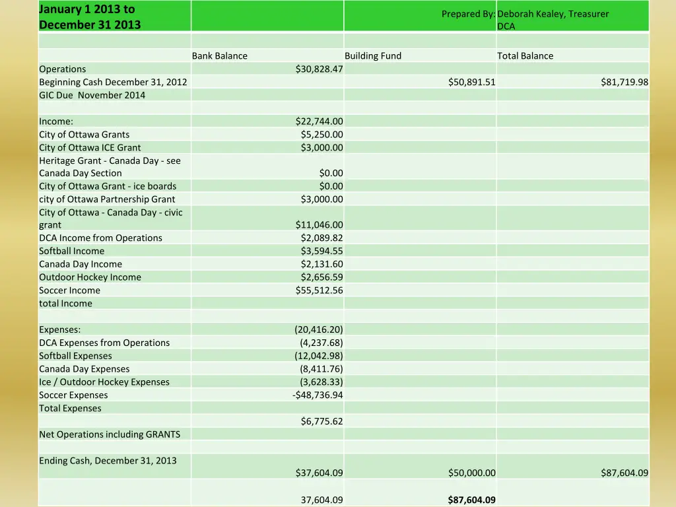Select the $2,131.60 value
This screenshot has width=676, height=507.
pos(321,264)
